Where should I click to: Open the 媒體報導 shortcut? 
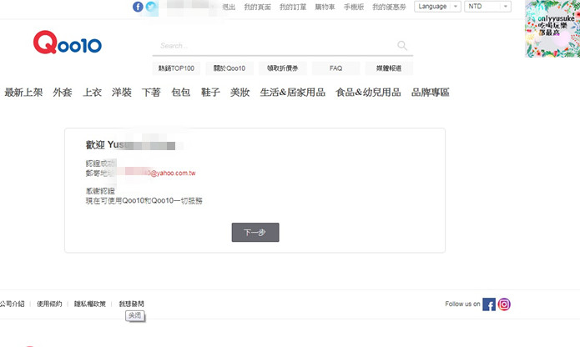point(389,68)
